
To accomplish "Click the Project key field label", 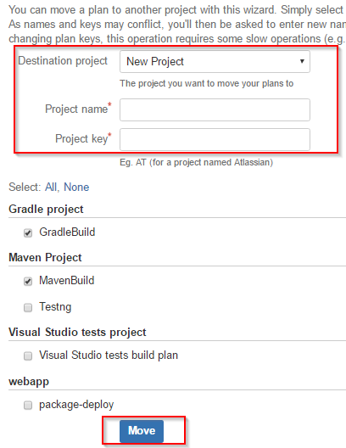I will pos(83,138).
